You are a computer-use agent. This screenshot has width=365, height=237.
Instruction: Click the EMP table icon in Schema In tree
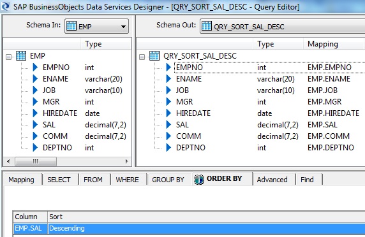21,56
